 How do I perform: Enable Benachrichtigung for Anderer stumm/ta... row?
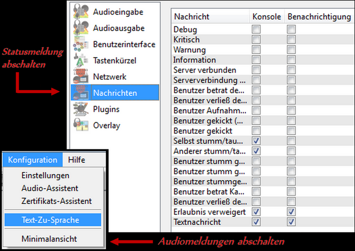tap(291, 151)
